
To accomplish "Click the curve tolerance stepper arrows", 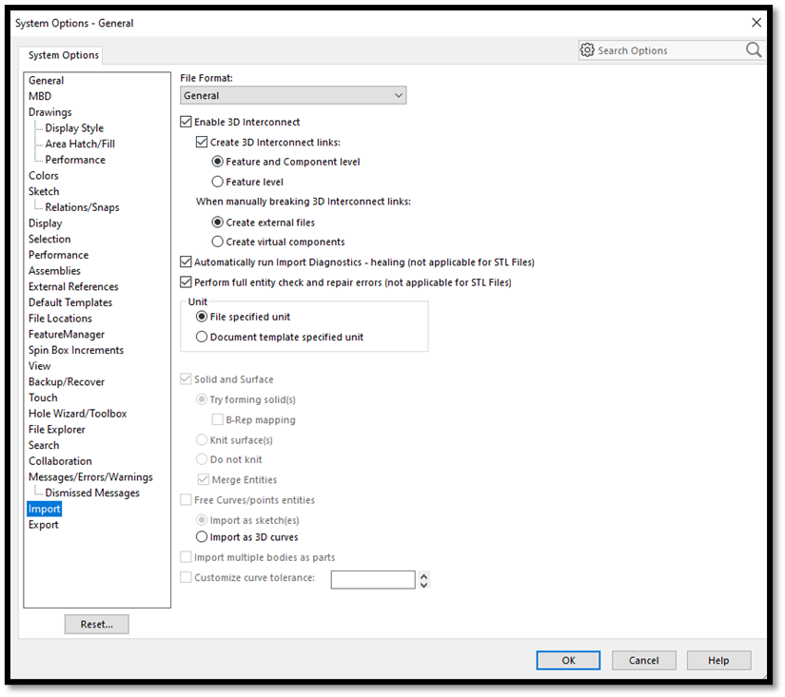I will click(x=422, y=578).
